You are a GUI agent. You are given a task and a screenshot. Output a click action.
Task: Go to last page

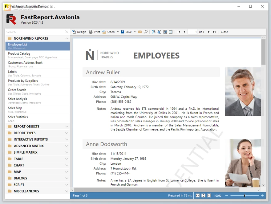tap(214, 32)
